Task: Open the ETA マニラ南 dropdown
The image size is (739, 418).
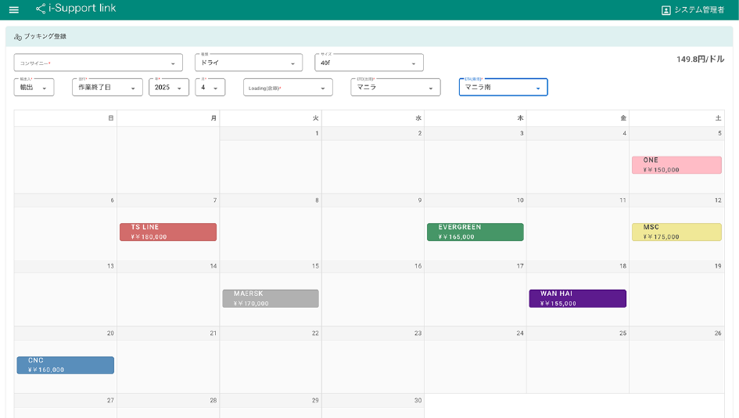Action: point(504,88)
